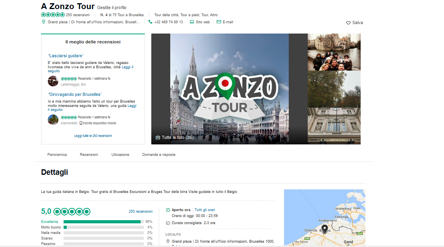Open Tutte le foto (85) gallery

pyautogui.click(x=175, y=137)
